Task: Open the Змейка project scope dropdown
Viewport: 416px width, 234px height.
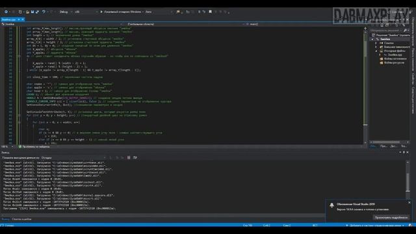Action: pos(62,24)
